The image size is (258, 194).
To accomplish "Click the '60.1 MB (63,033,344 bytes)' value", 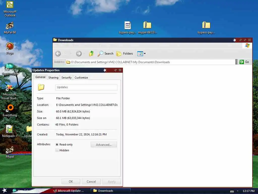I will click(73, 118).
